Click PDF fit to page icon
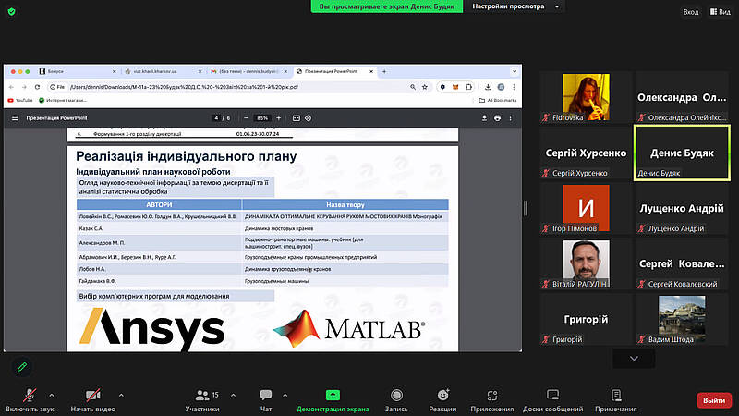 point(296,118)
